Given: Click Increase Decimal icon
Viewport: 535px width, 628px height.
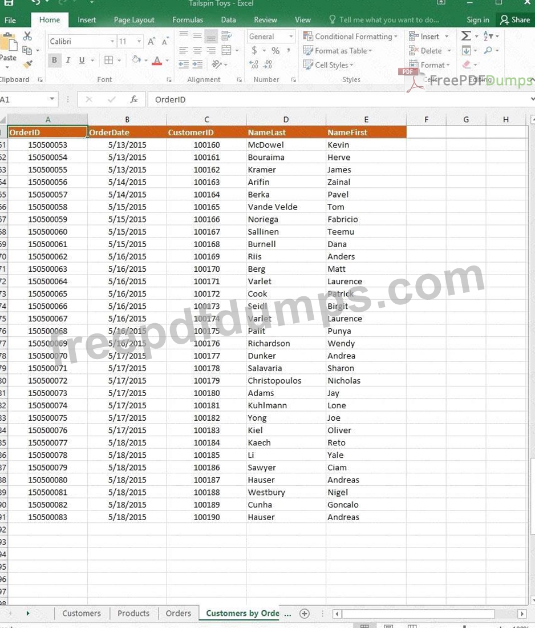Looking at the screenshot, I should [x=254, y=65].
